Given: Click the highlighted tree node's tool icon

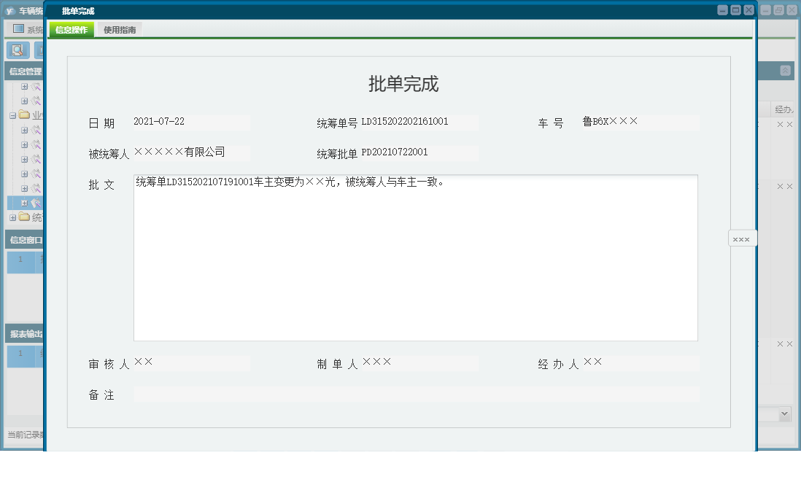Looking at the screenshot, I should (x=34, y=203).
